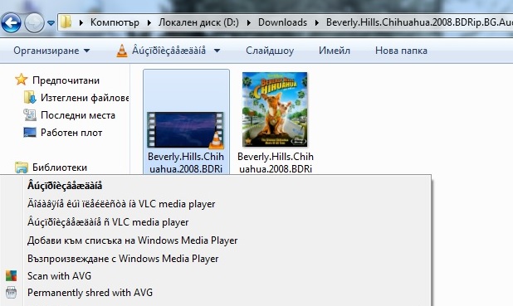Click the Работен плот desktop icon
This screenshot has width=513, height=306.
click(30, 133)
